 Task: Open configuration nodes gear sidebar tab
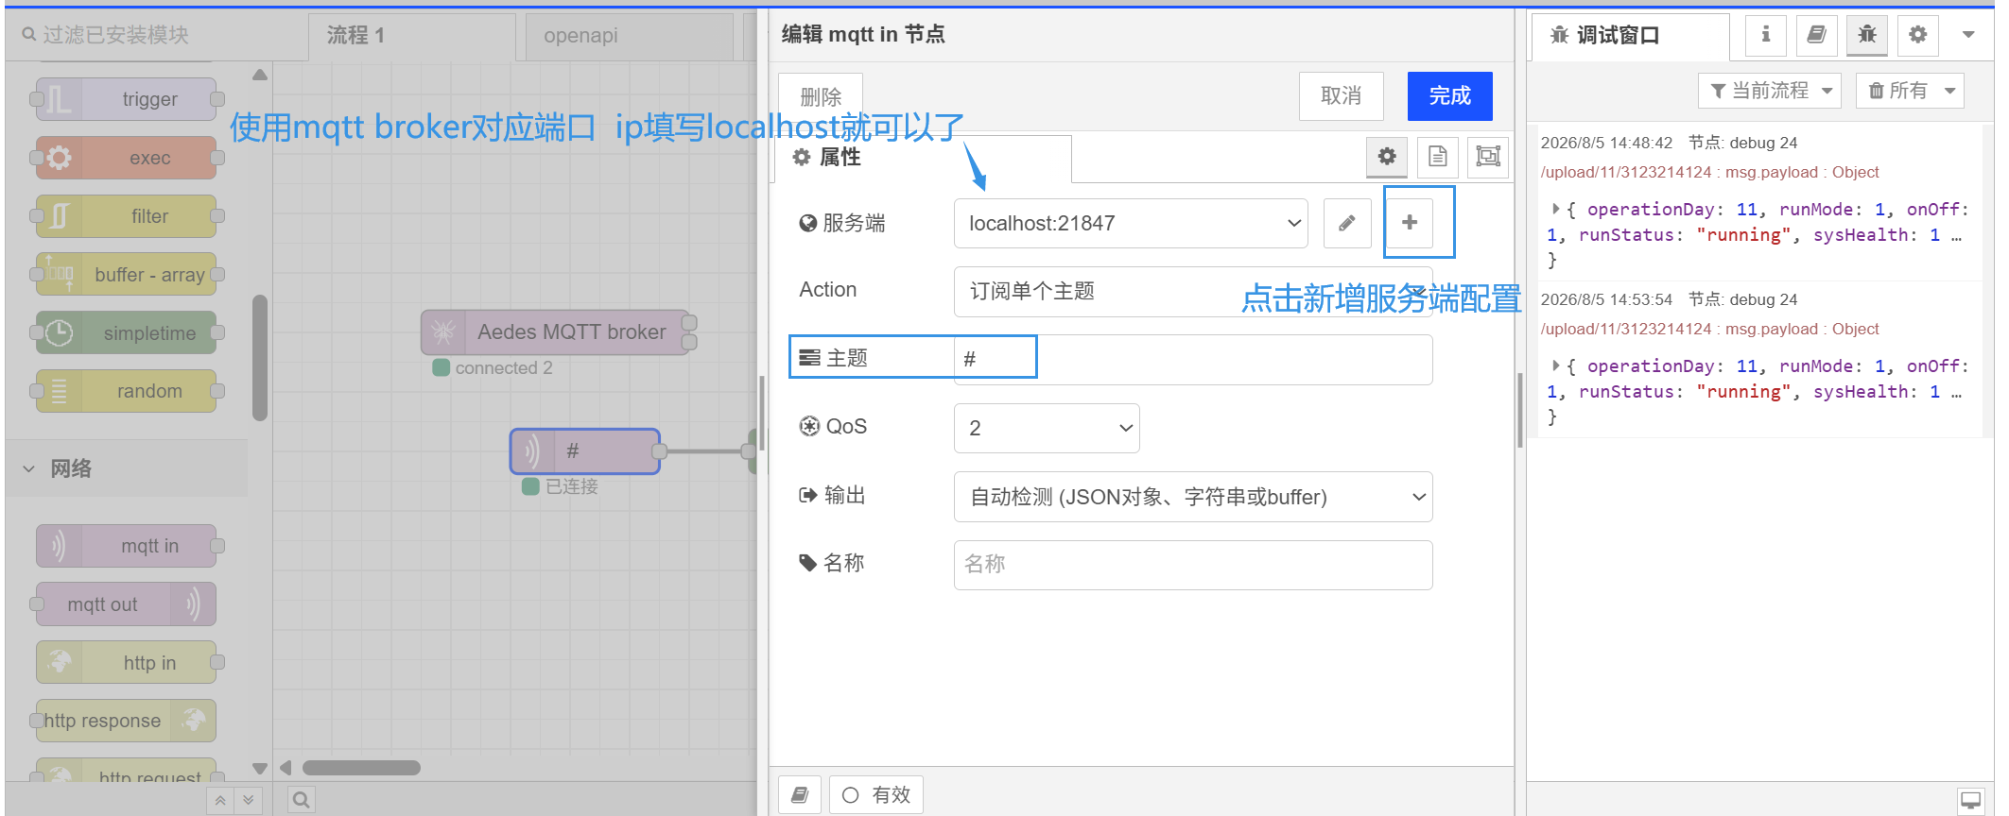tap(1917, 35)
